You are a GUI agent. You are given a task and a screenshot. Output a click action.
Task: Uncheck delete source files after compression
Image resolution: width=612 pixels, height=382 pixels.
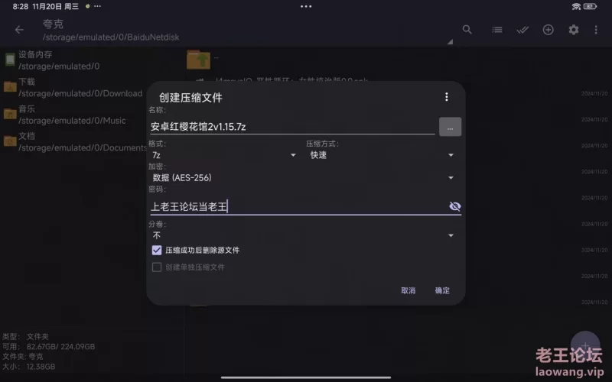pyautogui.click(x=157, y=251)
